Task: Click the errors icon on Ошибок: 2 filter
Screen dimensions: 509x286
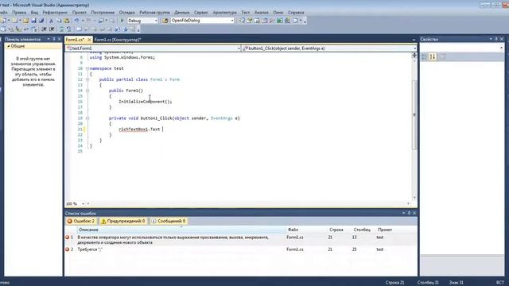Action: click(x=69, y=221)
